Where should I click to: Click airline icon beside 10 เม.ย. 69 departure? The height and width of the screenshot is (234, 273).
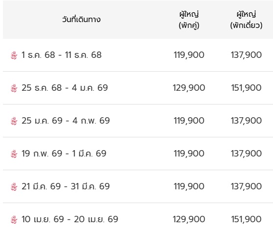[x=14, y=220]
